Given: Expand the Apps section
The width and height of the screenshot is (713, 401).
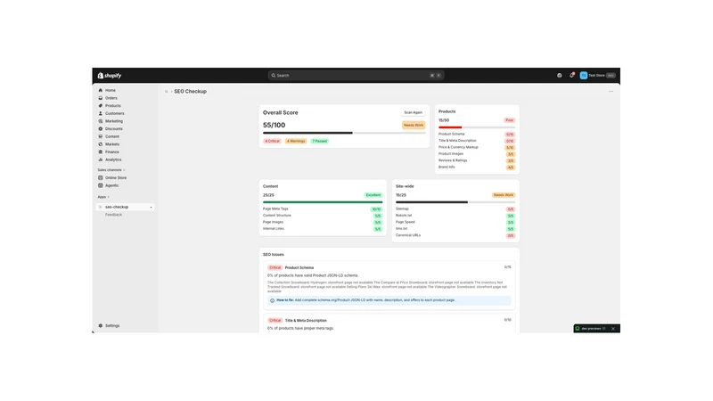Looking at the screenshot, I should (x=103, y=197).
